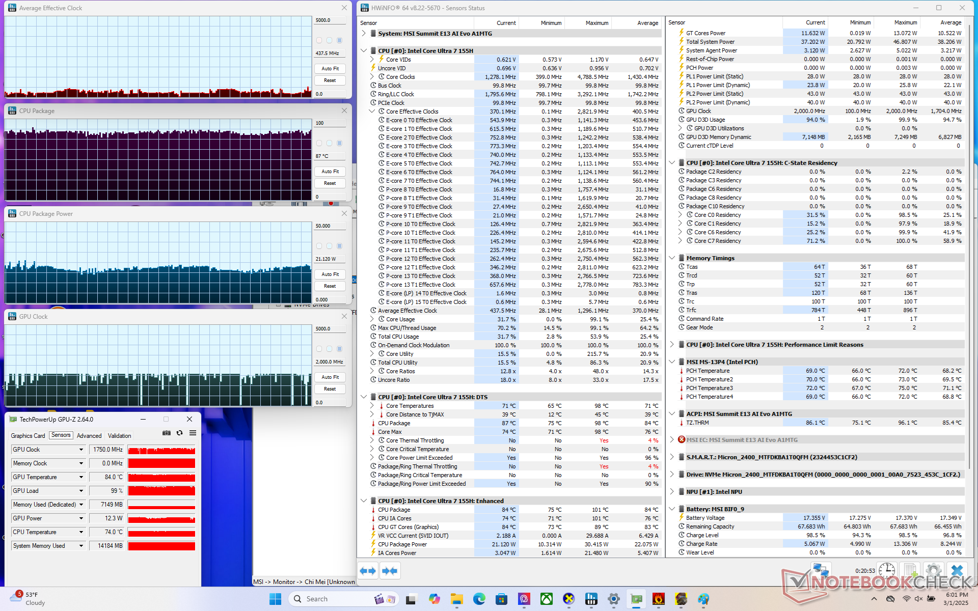978x611 pixels.
Task: Open Xbox app from the taskbar
Action: (x=547, y=599)
